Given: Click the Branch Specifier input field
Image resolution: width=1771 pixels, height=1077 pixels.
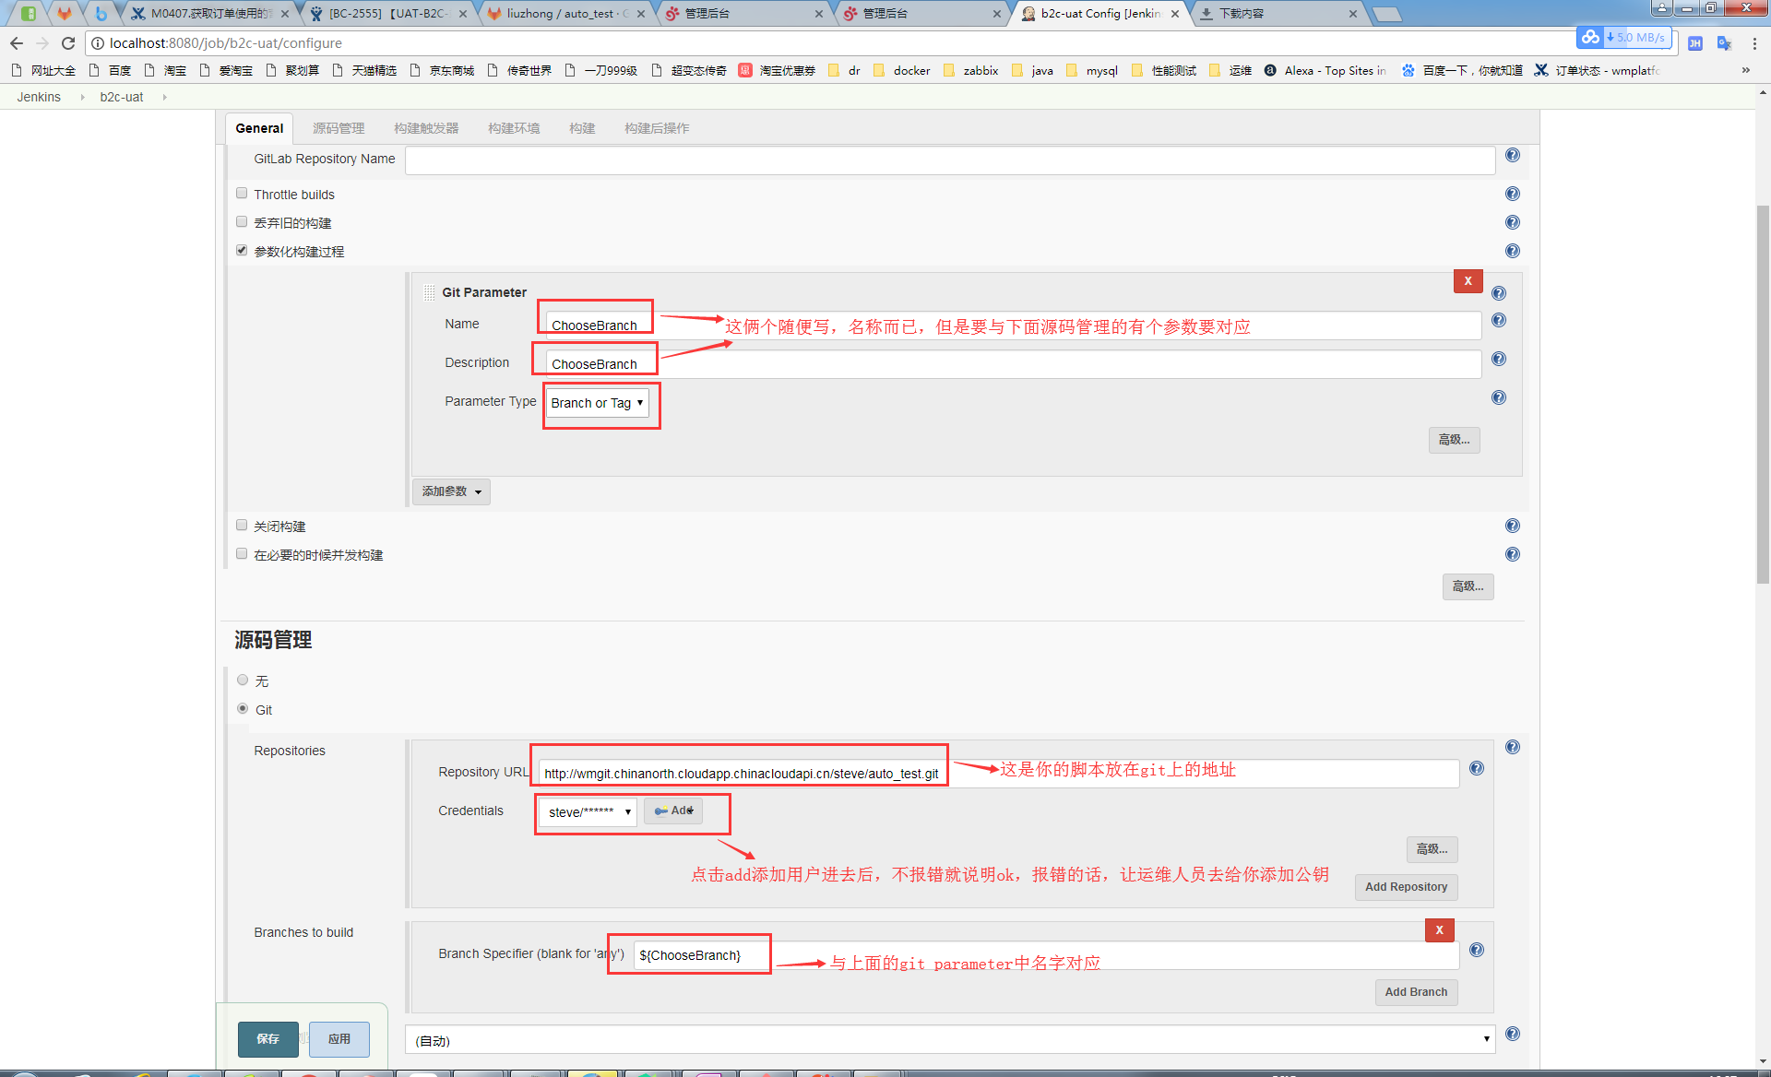Looking at the screenshot, I should coord(702,955).
